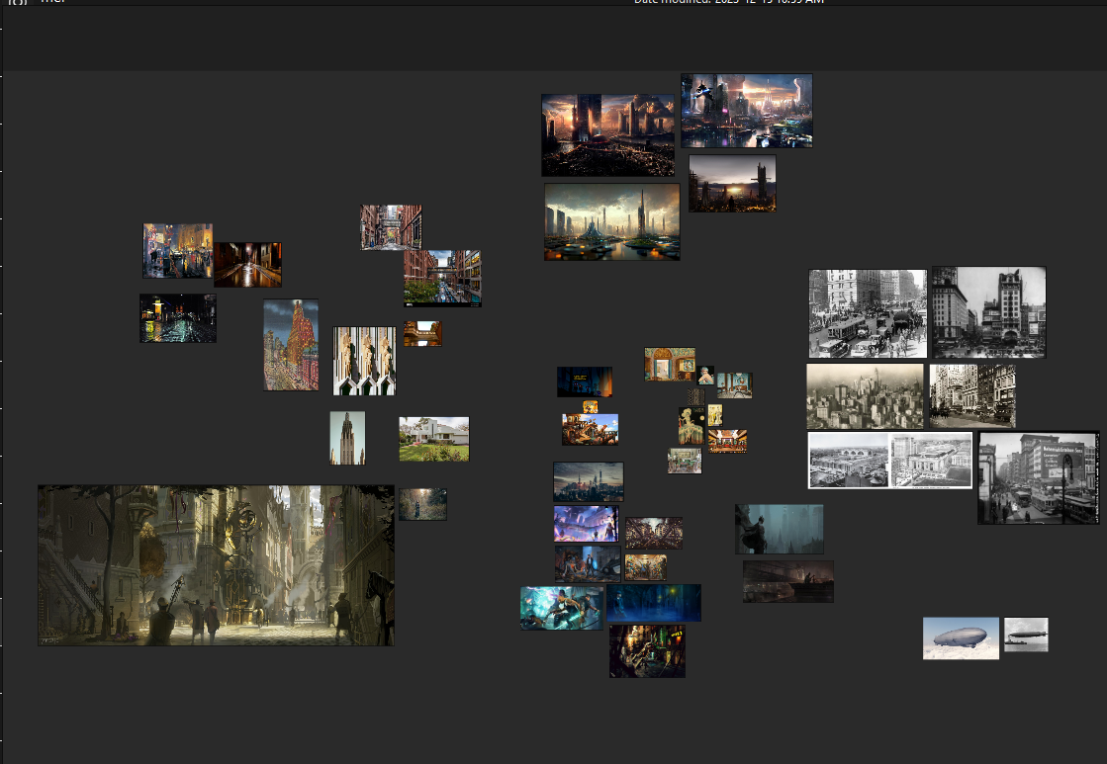
Task: Select the small flapper woman portrait thumbnail
Action: [706, 376]
